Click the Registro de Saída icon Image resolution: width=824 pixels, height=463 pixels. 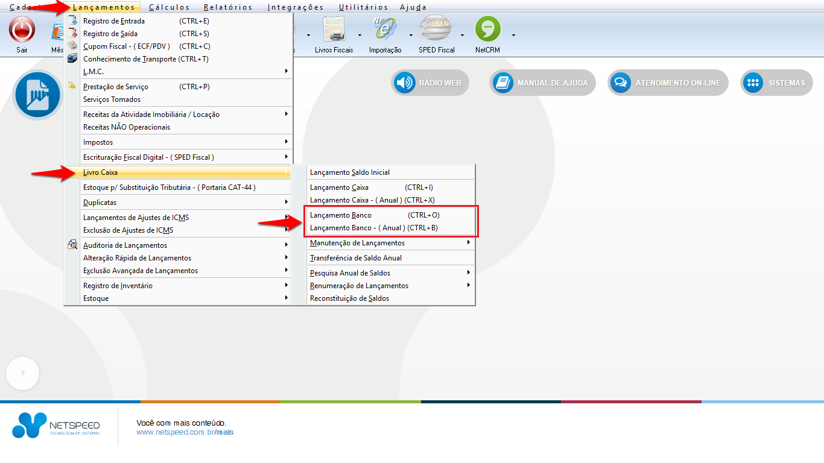point(72,33)
